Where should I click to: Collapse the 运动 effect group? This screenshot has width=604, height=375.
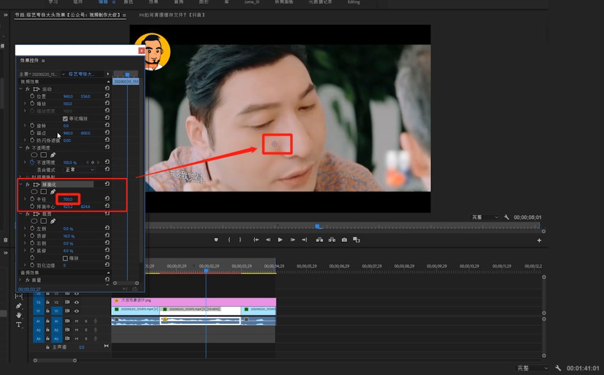pyautogui.click(x=21, y=88)
